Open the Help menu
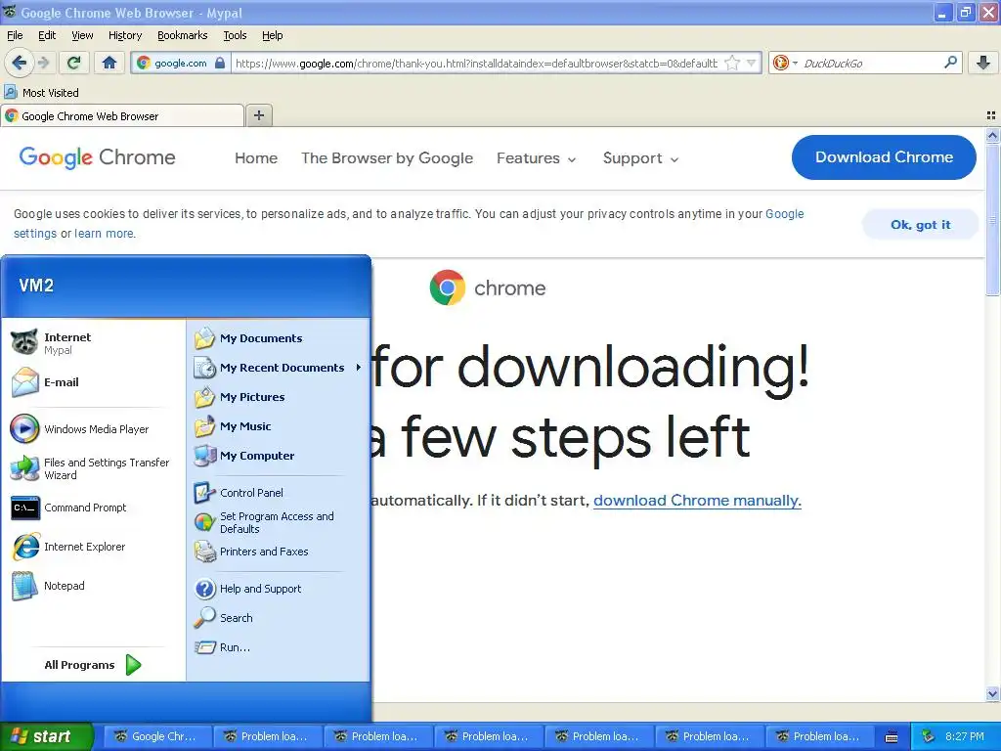 tap(272, 35)
